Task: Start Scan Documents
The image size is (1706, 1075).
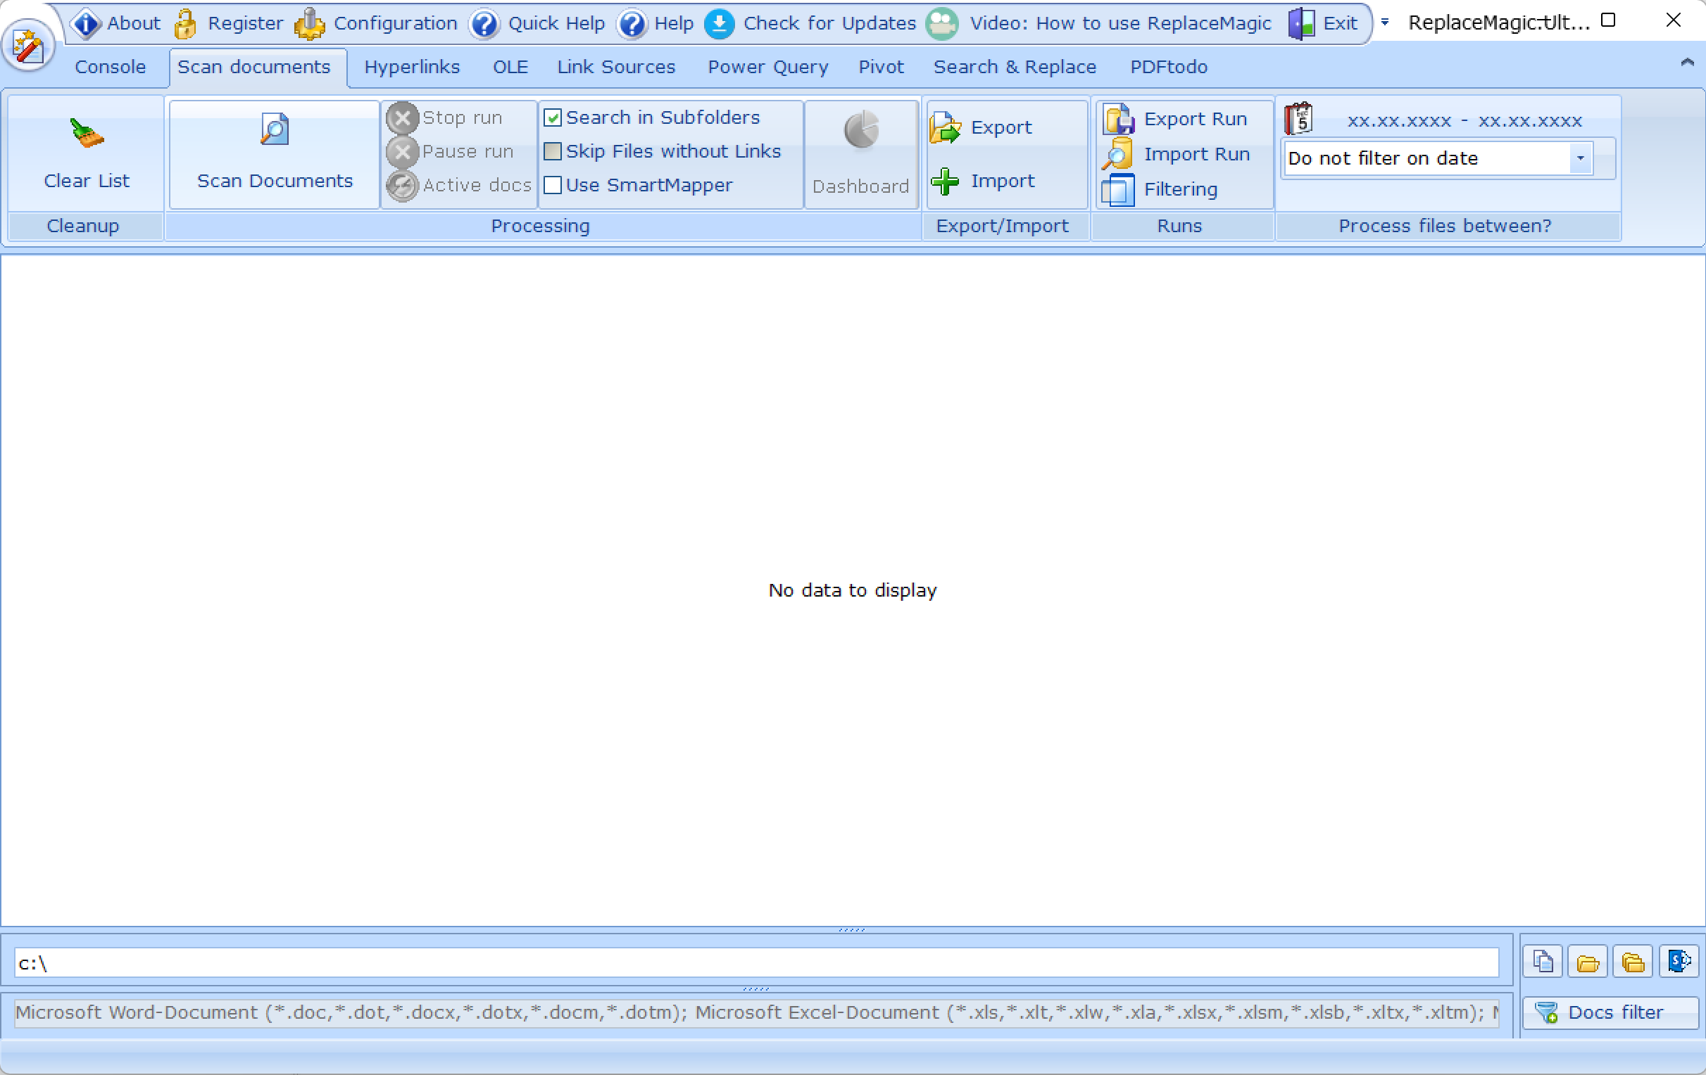Action: point(274,153)
